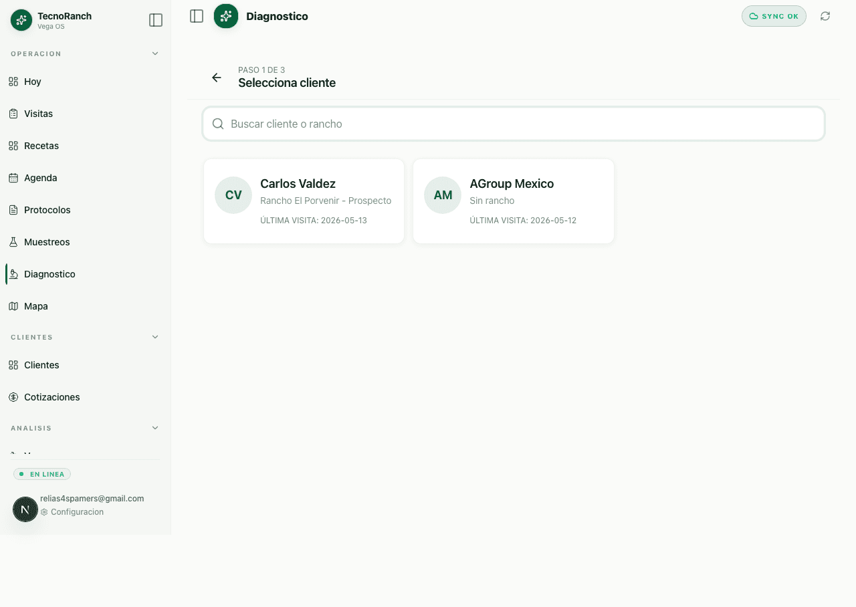
Task: Focus the Buscar cliente o rancho field
Action: tap(514, 124)
